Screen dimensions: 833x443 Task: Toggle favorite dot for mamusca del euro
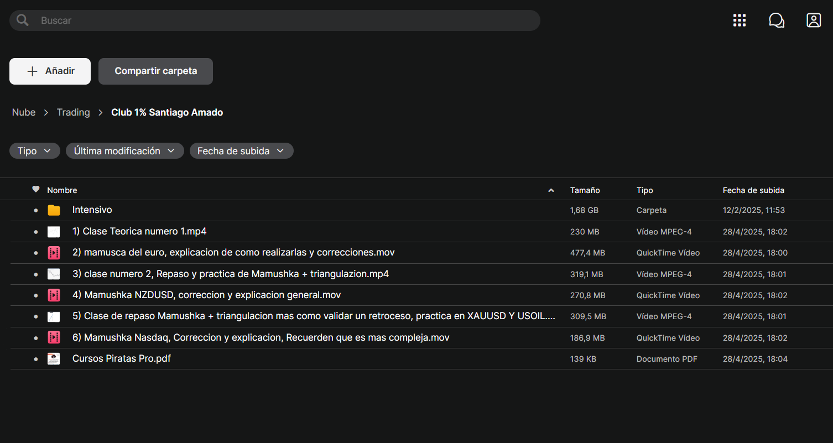[36, 253]
